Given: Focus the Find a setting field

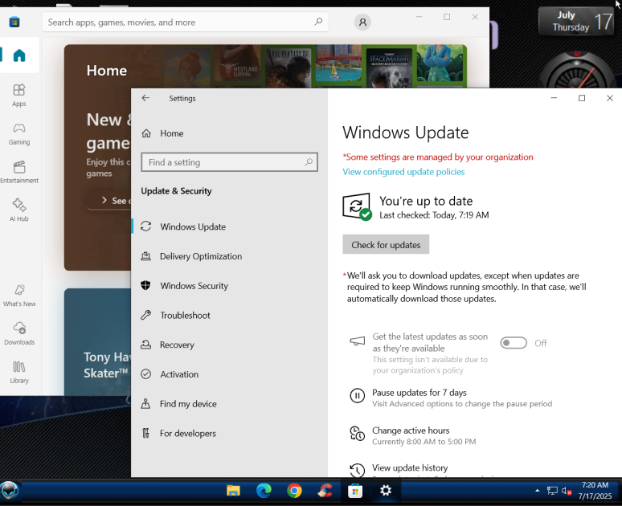Looking at the screenshot, I should (x=229, y=161).
